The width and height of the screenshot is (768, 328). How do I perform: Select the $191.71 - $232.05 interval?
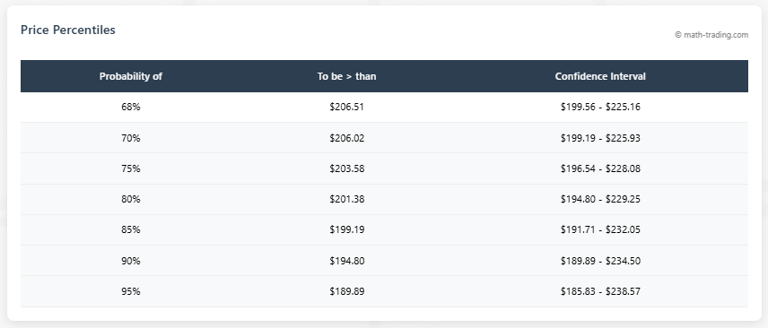[x=600, y=229]
